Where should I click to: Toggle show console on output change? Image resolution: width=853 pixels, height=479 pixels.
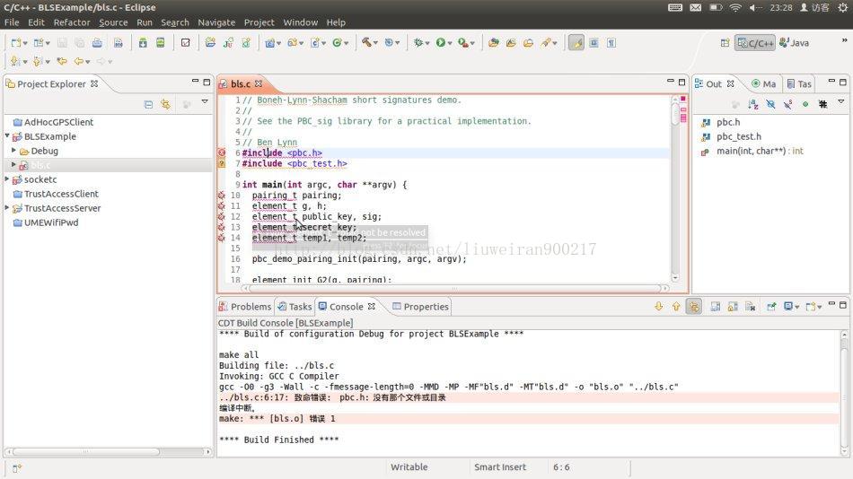pos(716,307)
